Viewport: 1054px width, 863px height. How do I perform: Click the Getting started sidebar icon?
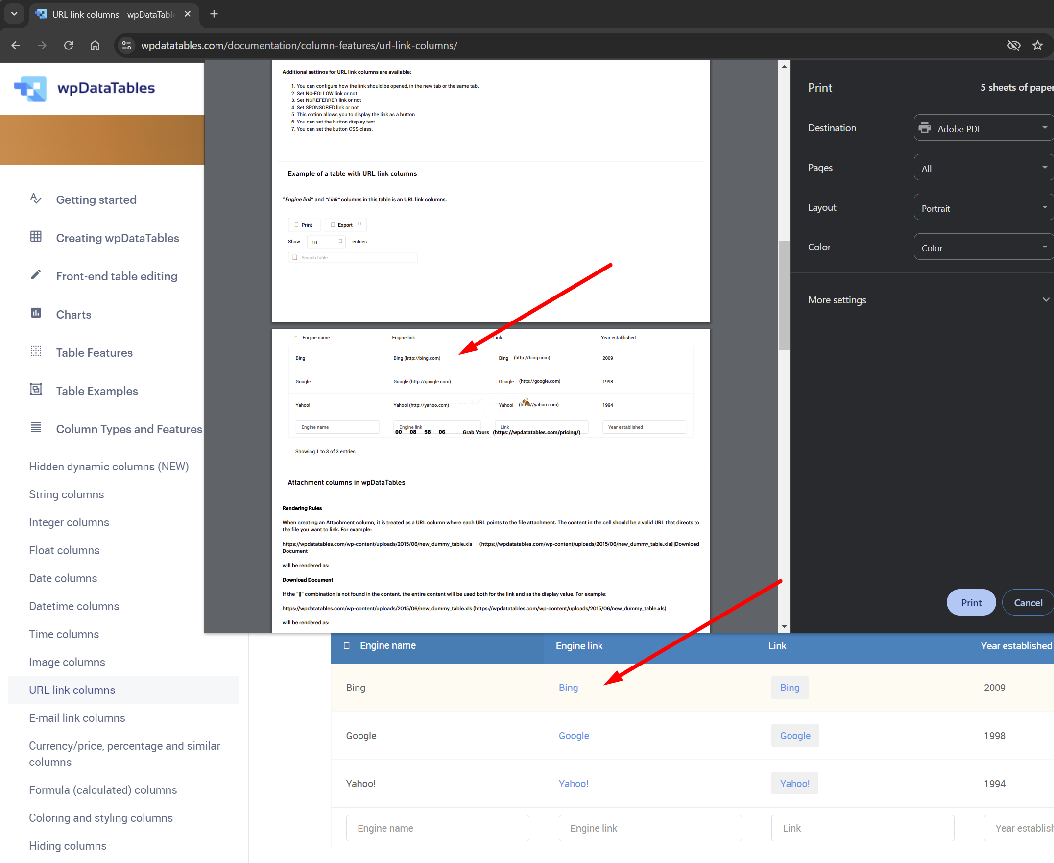pyautogui.click(x=36, y=199)
